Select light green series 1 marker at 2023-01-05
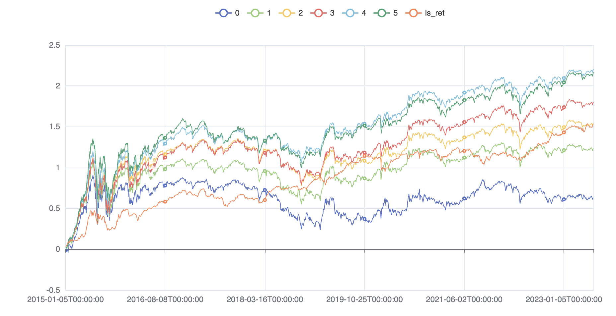This screenshot has width=616, height=316. [564, 150]
